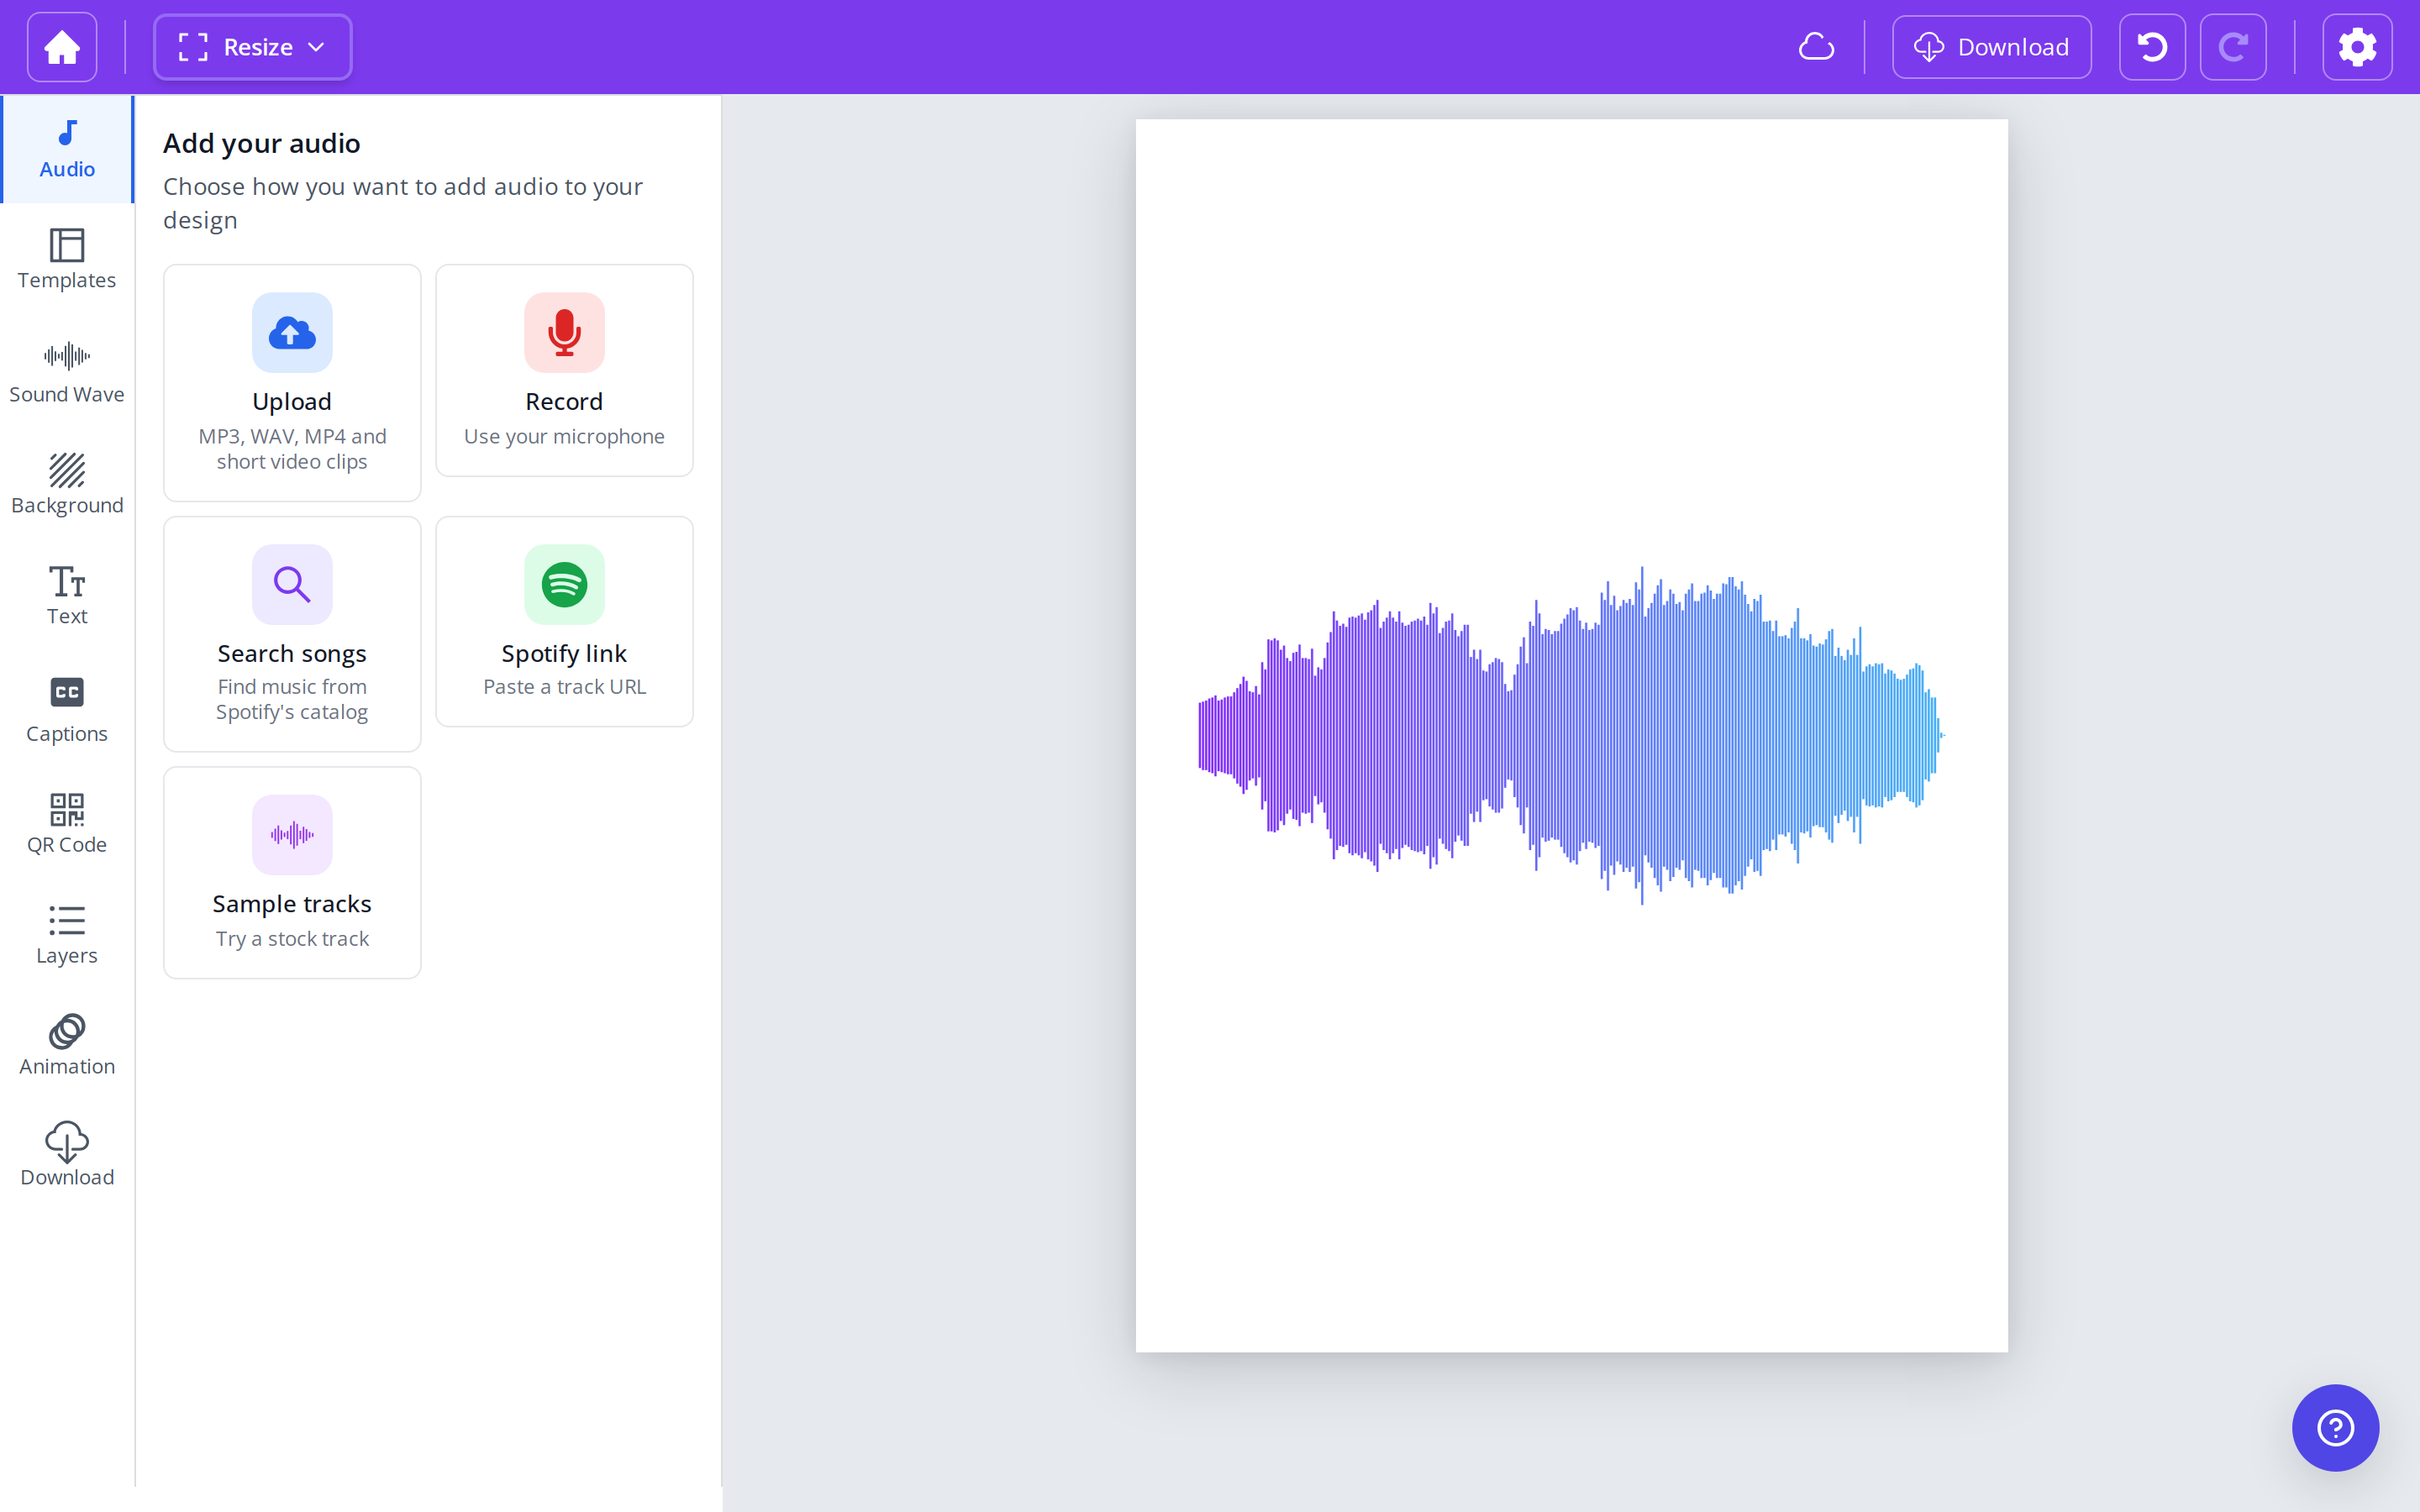
Task: Choose Sample tracks option
Action: coord(292,872)
